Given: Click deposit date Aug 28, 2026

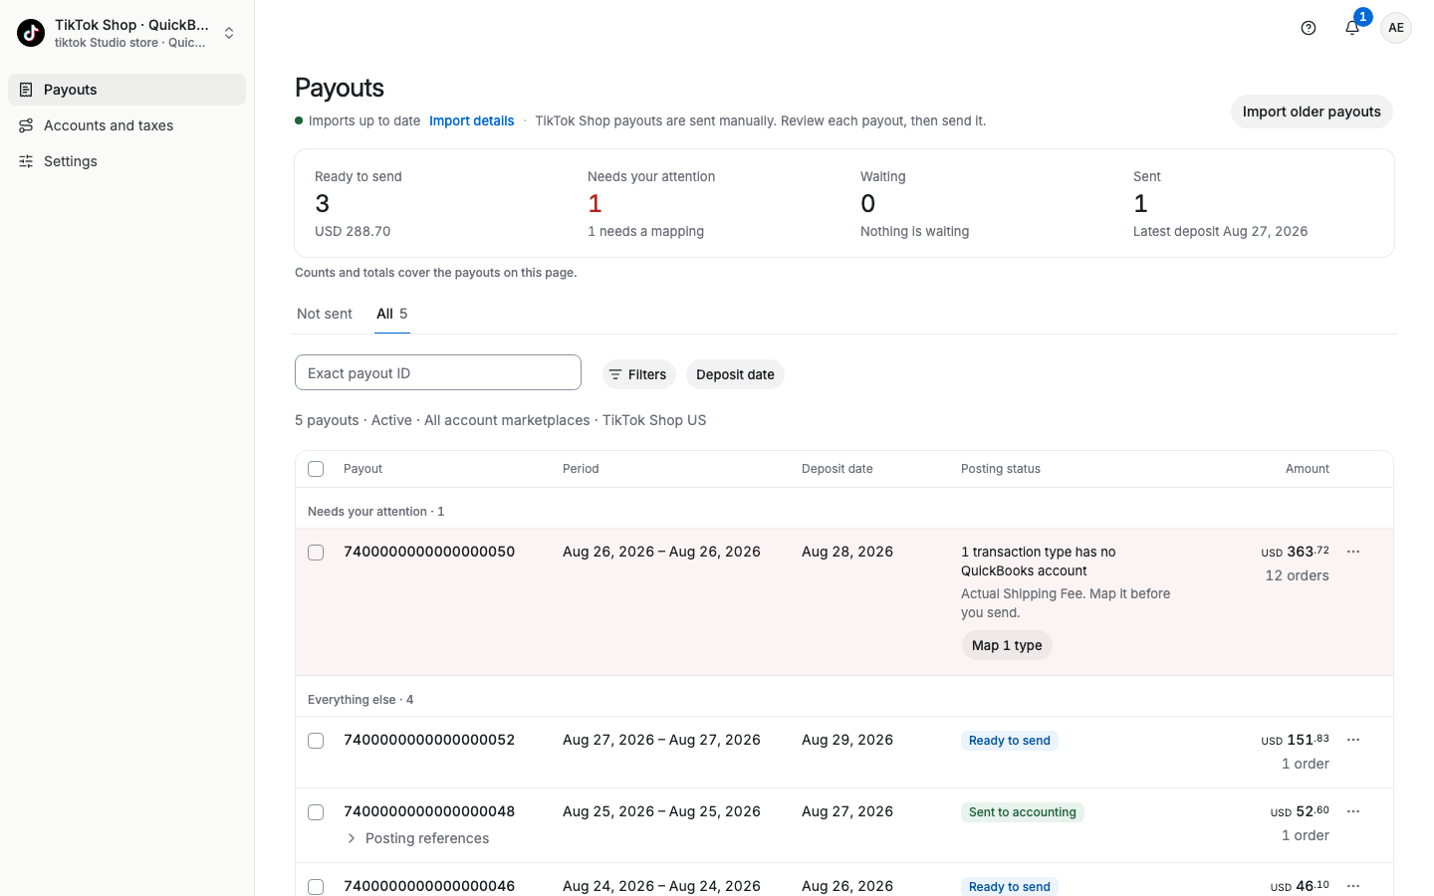Looking at the screenshot, I should (847, 552).
